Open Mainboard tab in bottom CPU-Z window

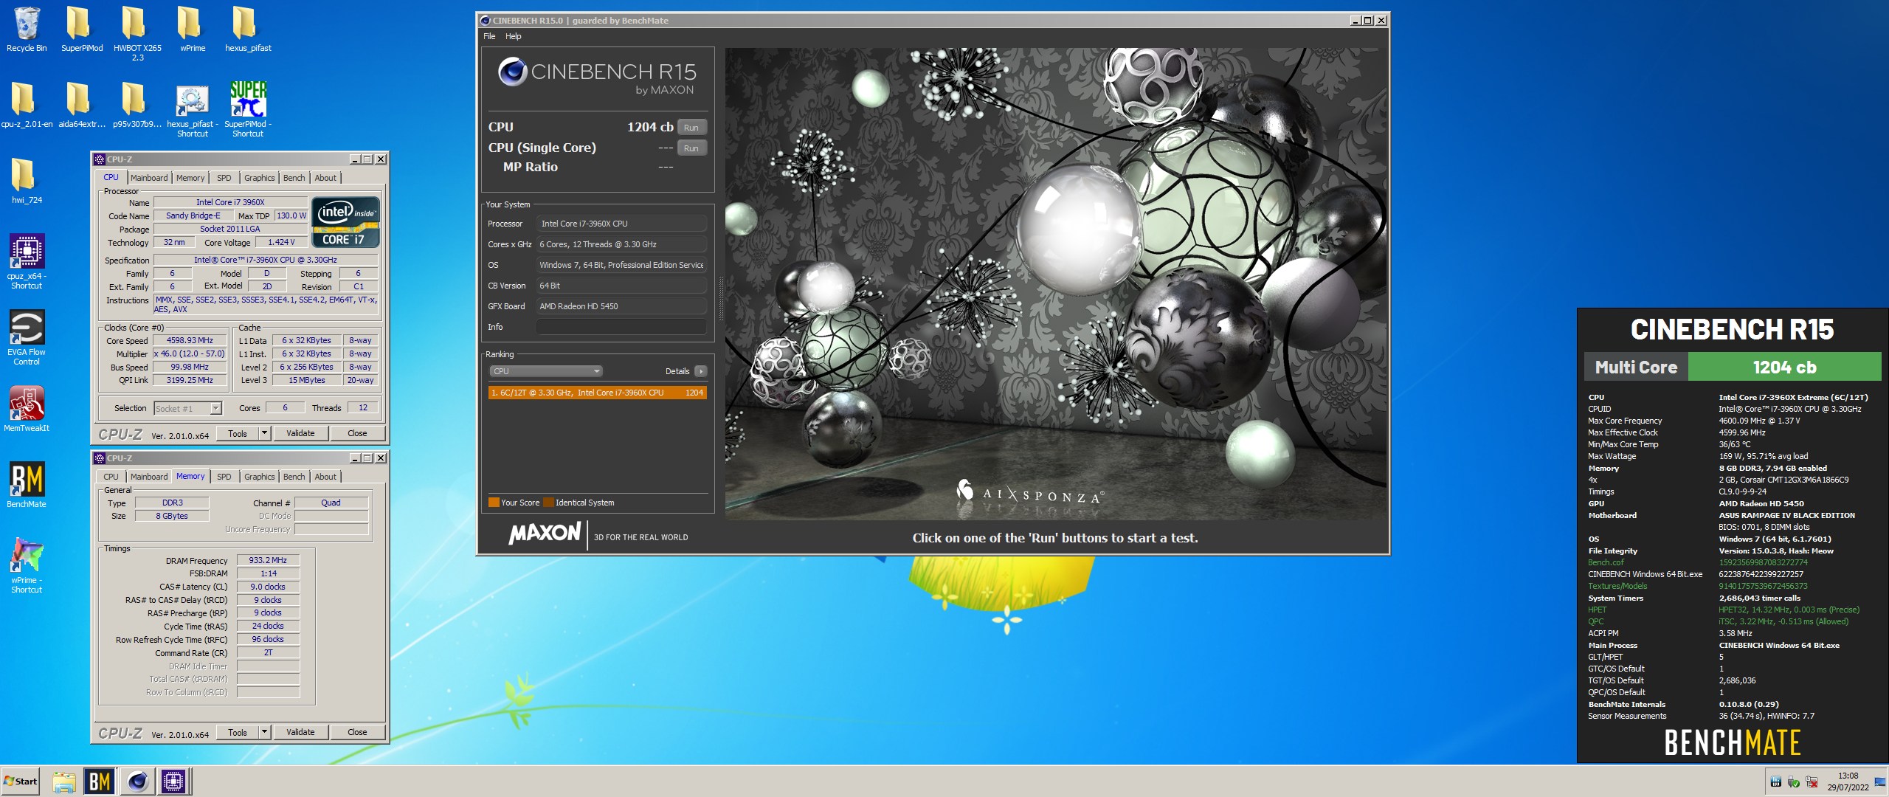click(149, 477)
